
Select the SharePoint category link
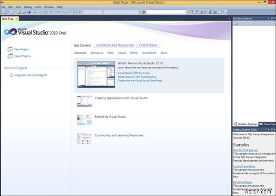coord(149,53)
